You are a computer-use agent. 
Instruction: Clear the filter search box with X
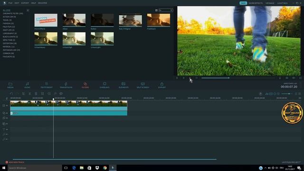[x=171, y=10]
